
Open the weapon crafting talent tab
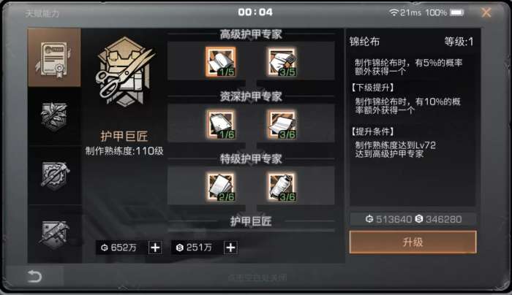pyautogui.click(x=54, y=234)
